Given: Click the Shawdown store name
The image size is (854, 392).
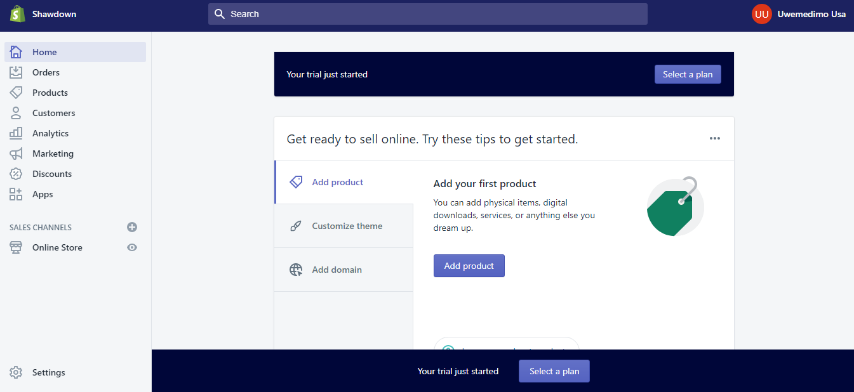Looking at the screenshot, I should 55,14.
